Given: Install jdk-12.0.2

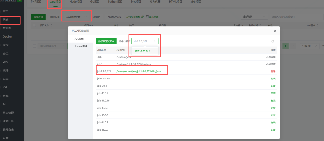Looking at the screenshot, I should tap(273, 108).
